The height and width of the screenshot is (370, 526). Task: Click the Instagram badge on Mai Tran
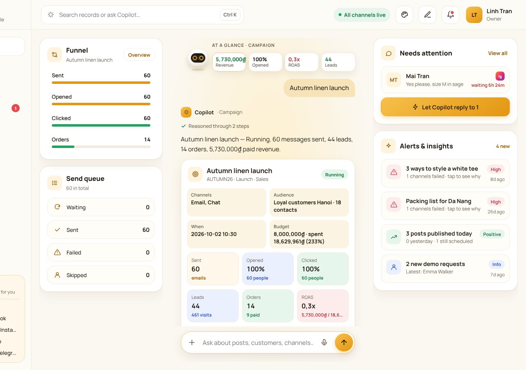coord(500,76)
